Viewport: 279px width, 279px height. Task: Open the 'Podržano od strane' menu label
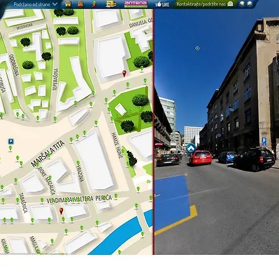(32, 4)
